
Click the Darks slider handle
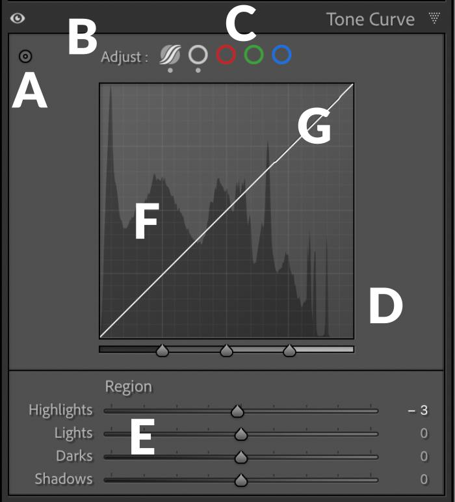click(240, 456)
